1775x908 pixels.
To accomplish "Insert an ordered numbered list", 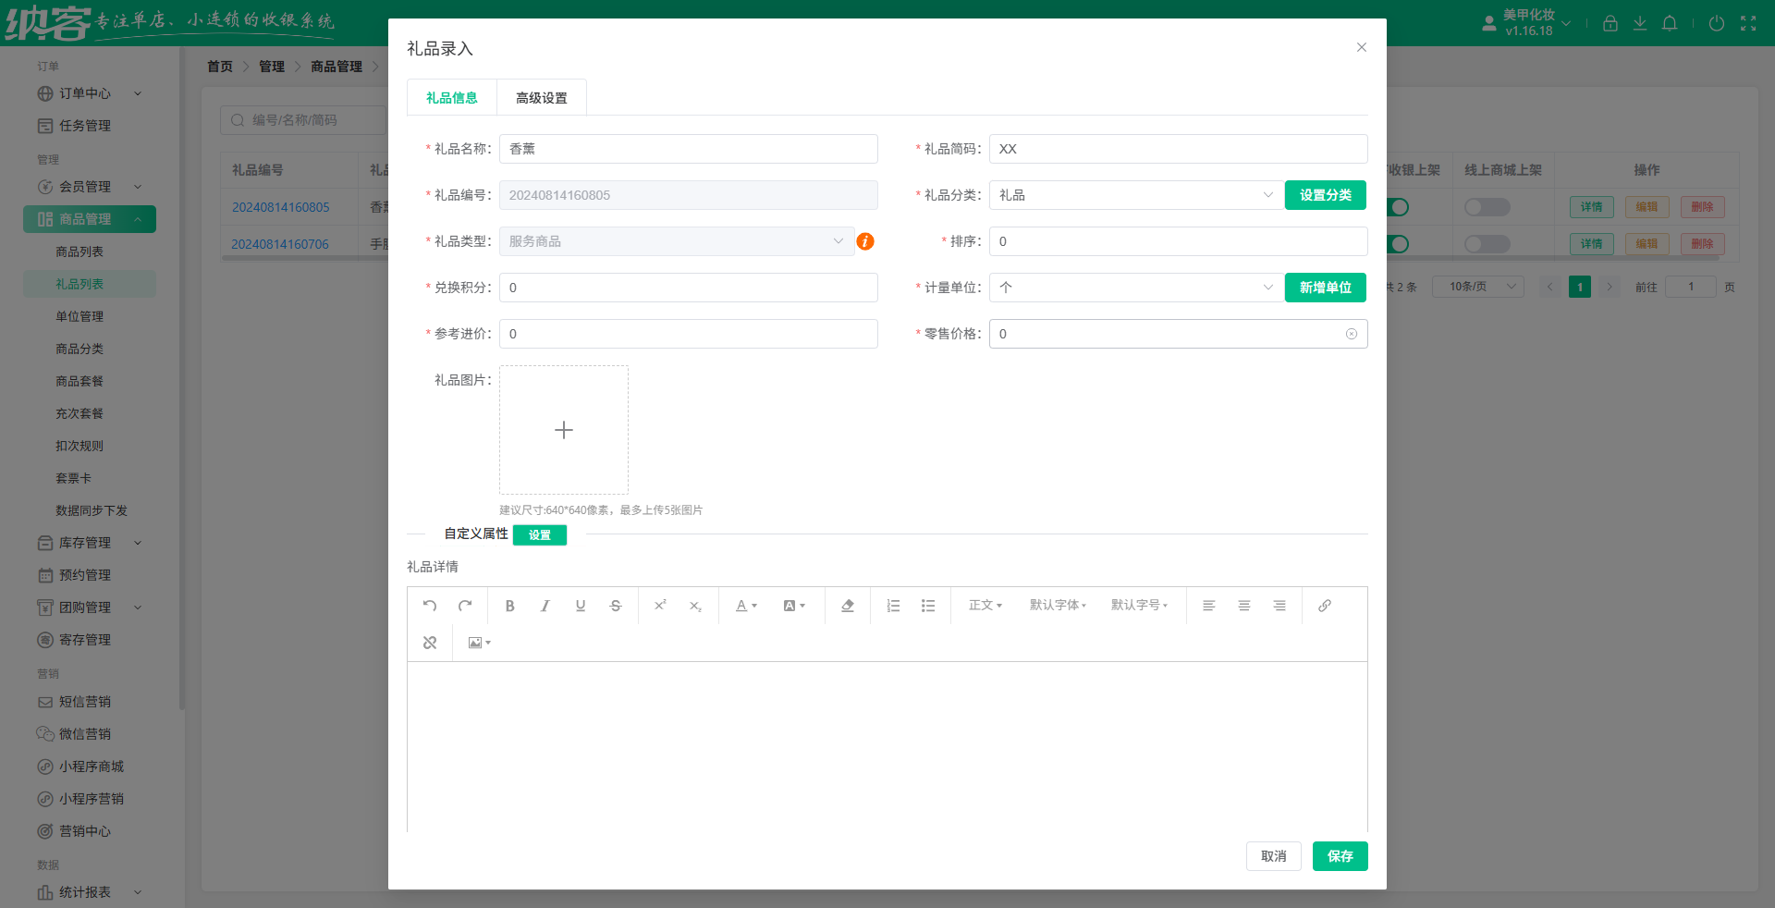I will (893, 606).
